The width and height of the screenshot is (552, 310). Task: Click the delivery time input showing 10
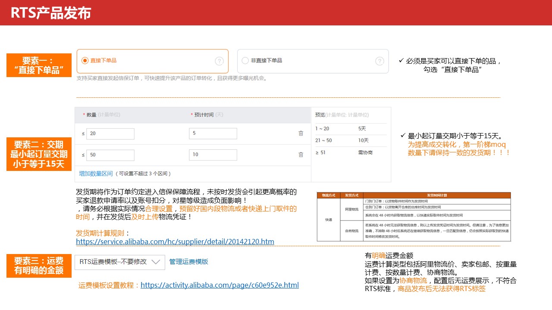click(213, 154)
